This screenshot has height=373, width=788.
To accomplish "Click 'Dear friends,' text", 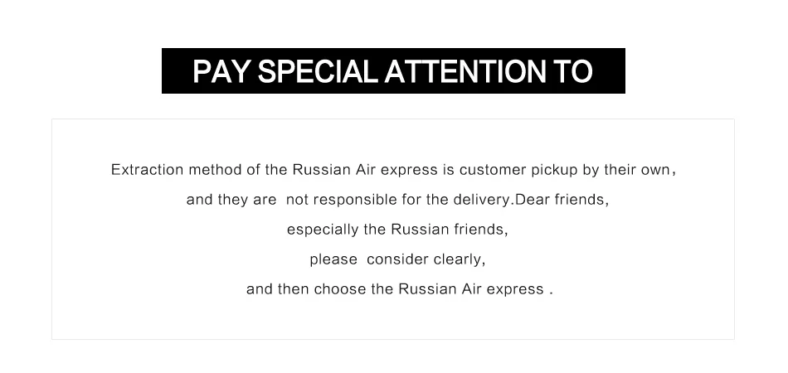I will point(563,200).
